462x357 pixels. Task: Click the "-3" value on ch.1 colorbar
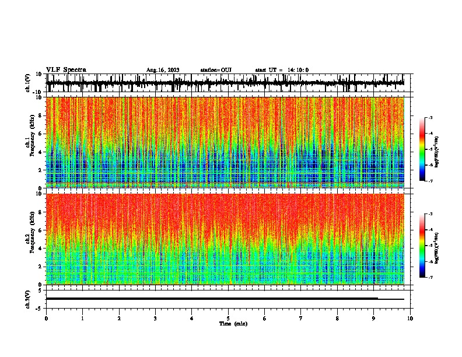pos(430,117)
